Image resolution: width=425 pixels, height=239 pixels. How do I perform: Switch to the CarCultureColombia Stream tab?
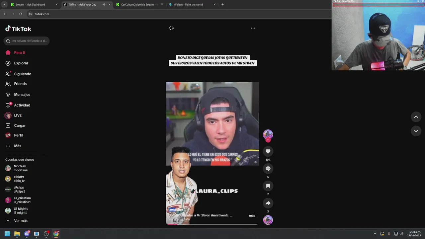click(139, 5)
